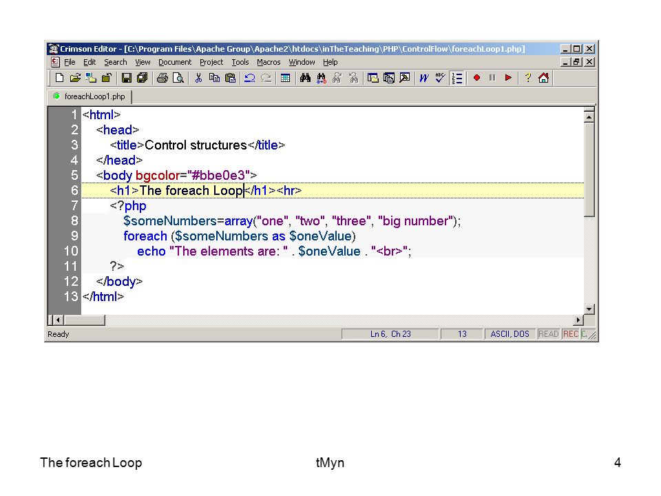Print the document using printer icon

pos(162,78)
